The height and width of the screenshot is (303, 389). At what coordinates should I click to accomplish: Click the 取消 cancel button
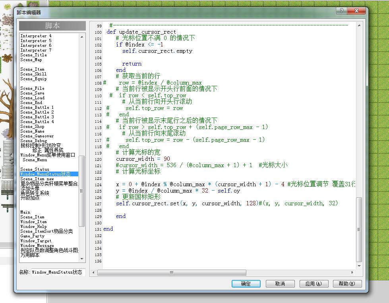point(280,284)
